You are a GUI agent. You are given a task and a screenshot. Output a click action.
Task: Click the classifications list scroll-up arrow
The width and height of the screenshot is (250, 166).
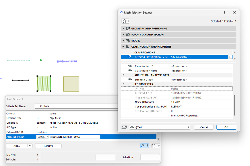coord(234,52)
